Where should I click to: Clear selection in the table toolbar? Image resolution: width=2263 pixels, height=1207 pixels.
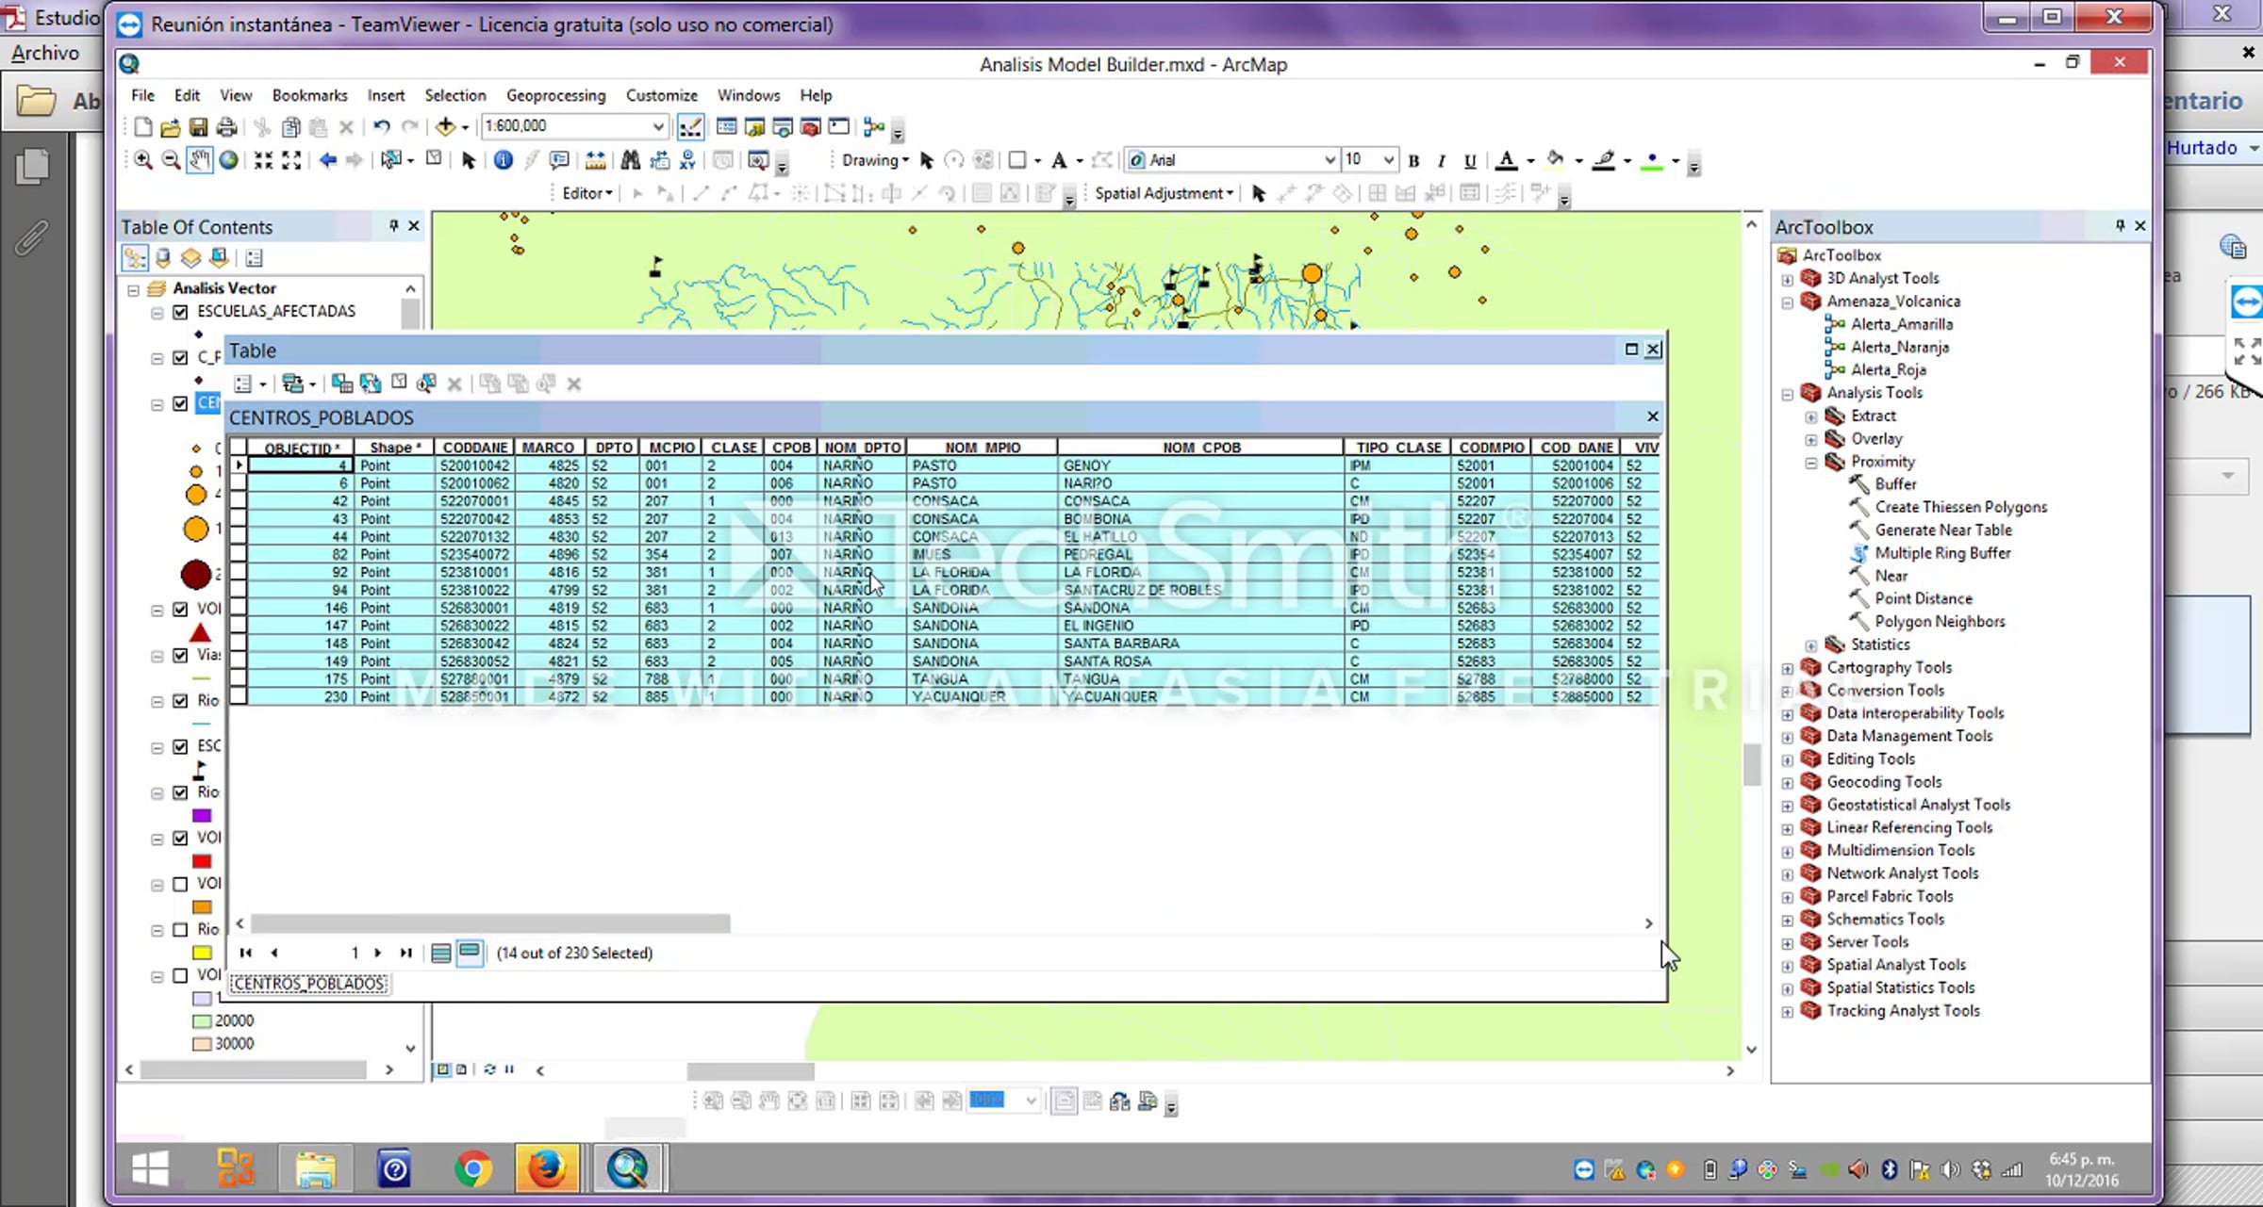(400, 383)
